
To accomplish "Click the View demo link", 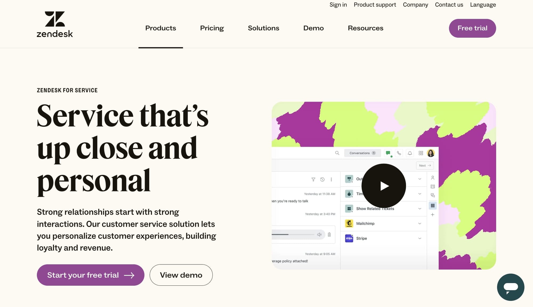I will pyautogui.click(x=181, y=275).
